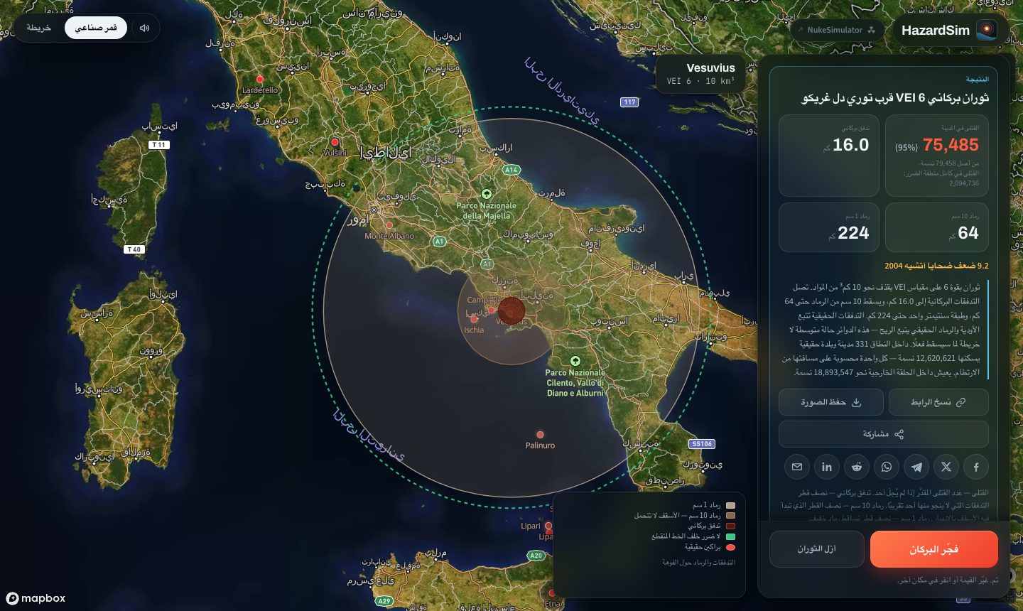Copy the link with نسخ الرابط

(x=938, y=402)
